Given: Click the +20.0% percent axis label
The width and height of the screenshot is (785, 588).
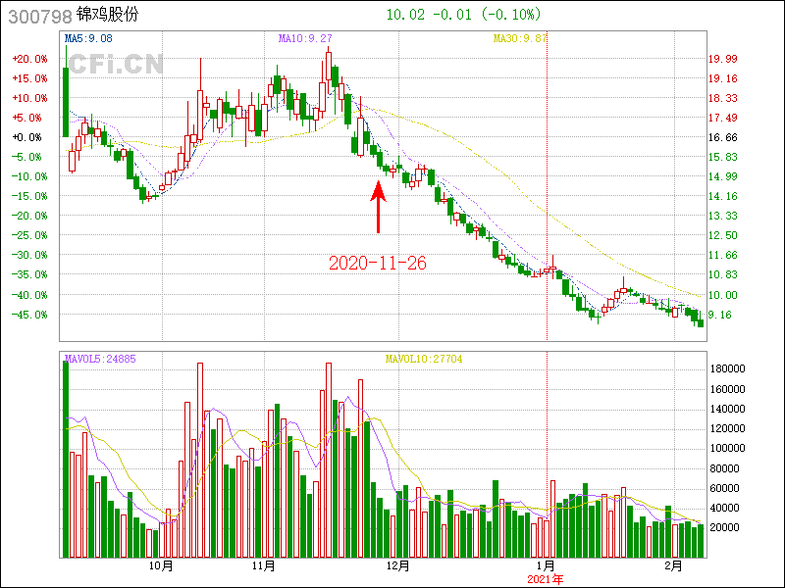Looking at the screenshot, I should coord(29,59).
